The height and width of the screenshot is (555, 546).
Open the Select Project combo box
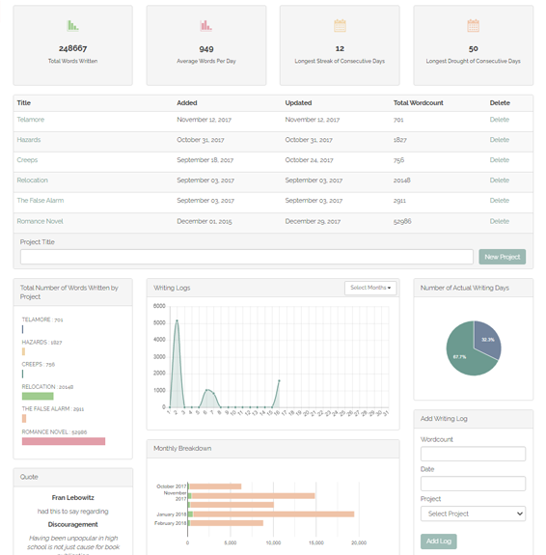pos(473,513)
